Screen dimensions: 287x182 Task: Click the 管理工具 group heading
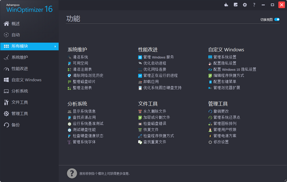coord(218,104)
